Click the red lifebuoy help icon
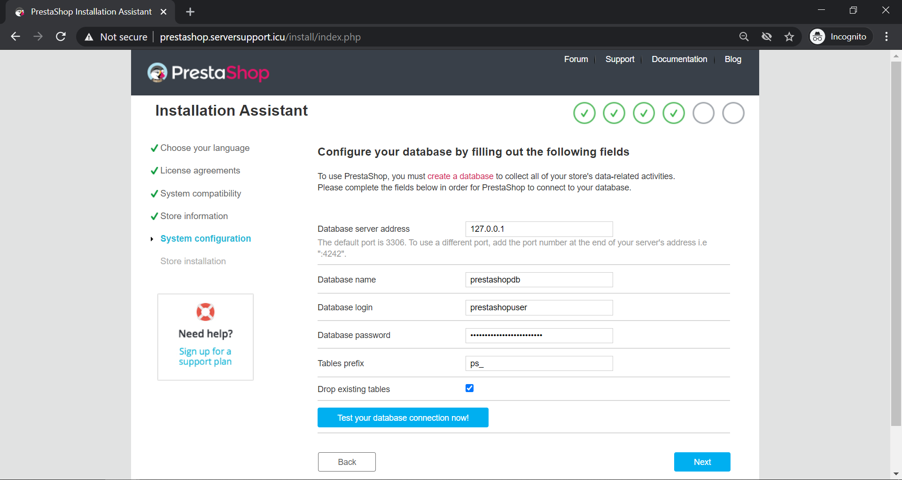 pos(205,312)
